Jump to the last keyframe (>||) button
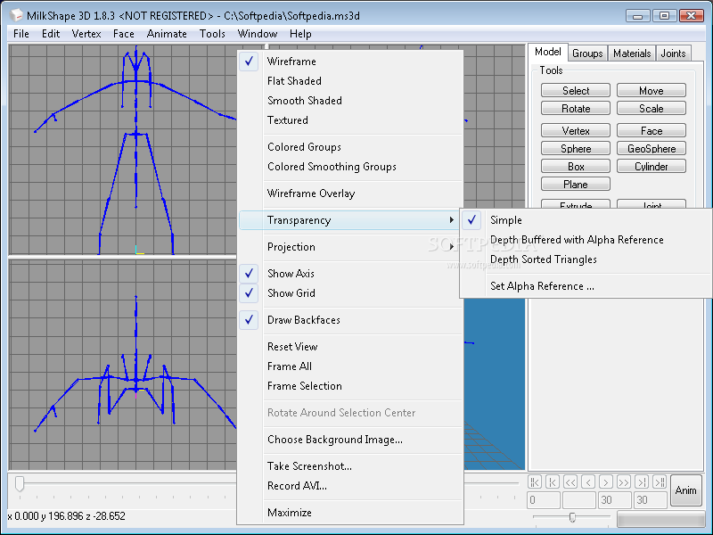 [660, 481]
